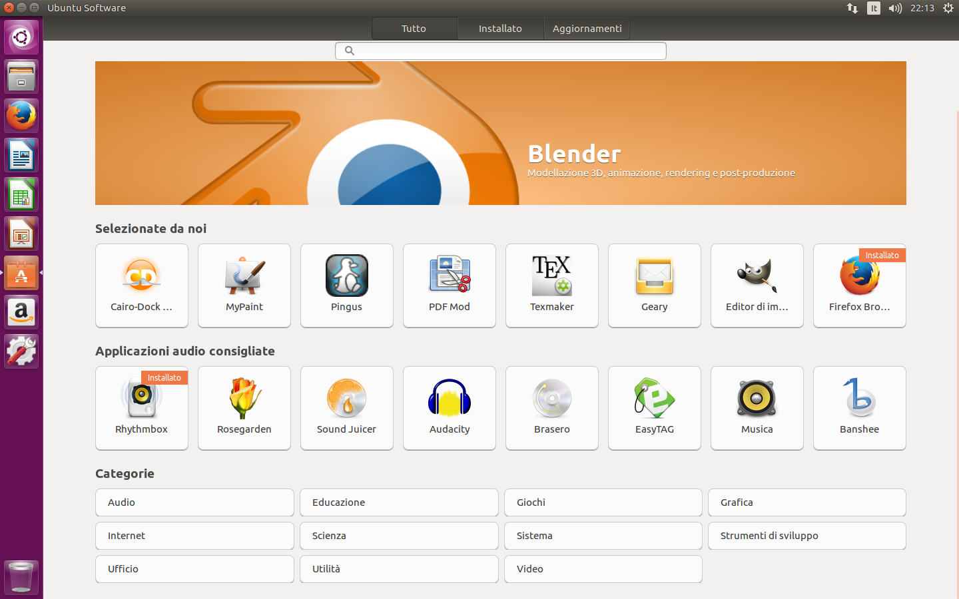The height and width of the screenshot is (599, 959).
Task: Click the featured Blender banner
Action: click(500, 132)
